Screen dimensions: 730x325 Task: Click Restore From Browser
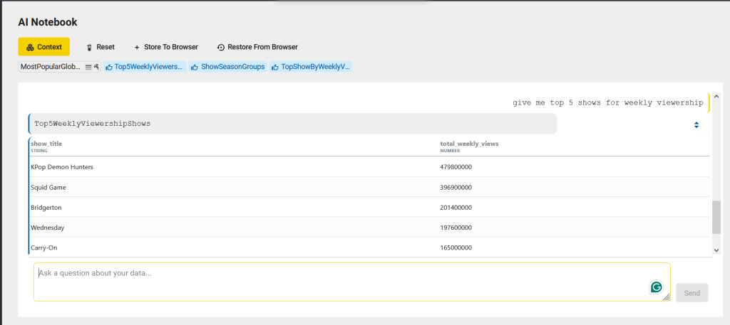pos(257,47)
